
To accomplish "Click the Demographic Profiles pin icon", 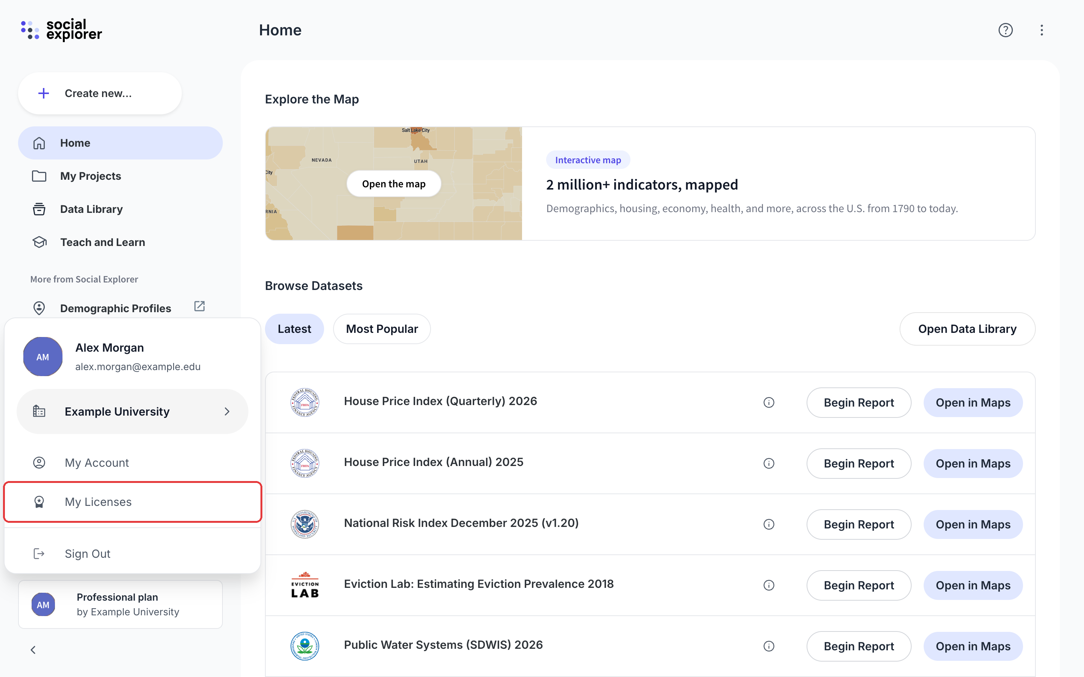I will click(x=39, y=308).
